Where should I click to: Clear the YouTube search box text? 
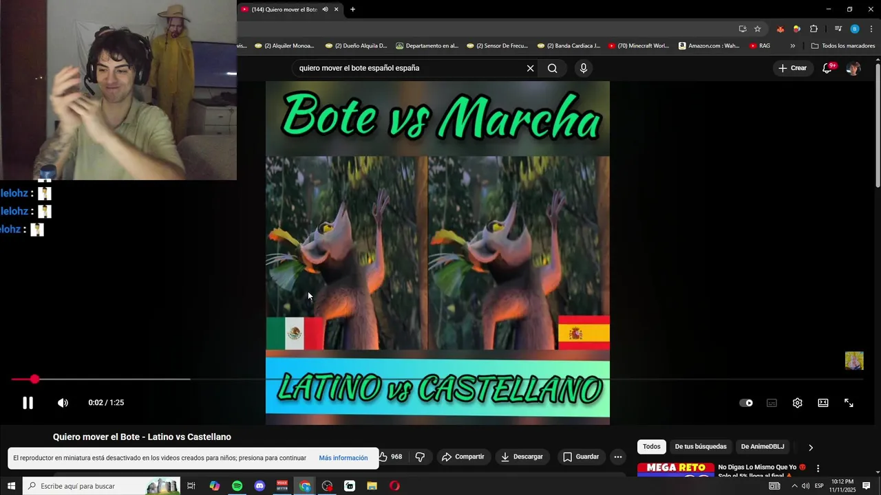pos(530,68)
